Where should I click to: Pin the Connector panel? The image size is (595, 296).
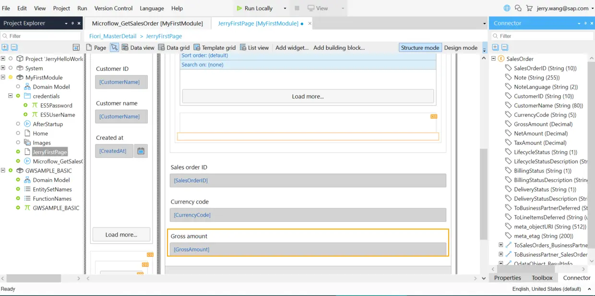(x=585, y=23)
